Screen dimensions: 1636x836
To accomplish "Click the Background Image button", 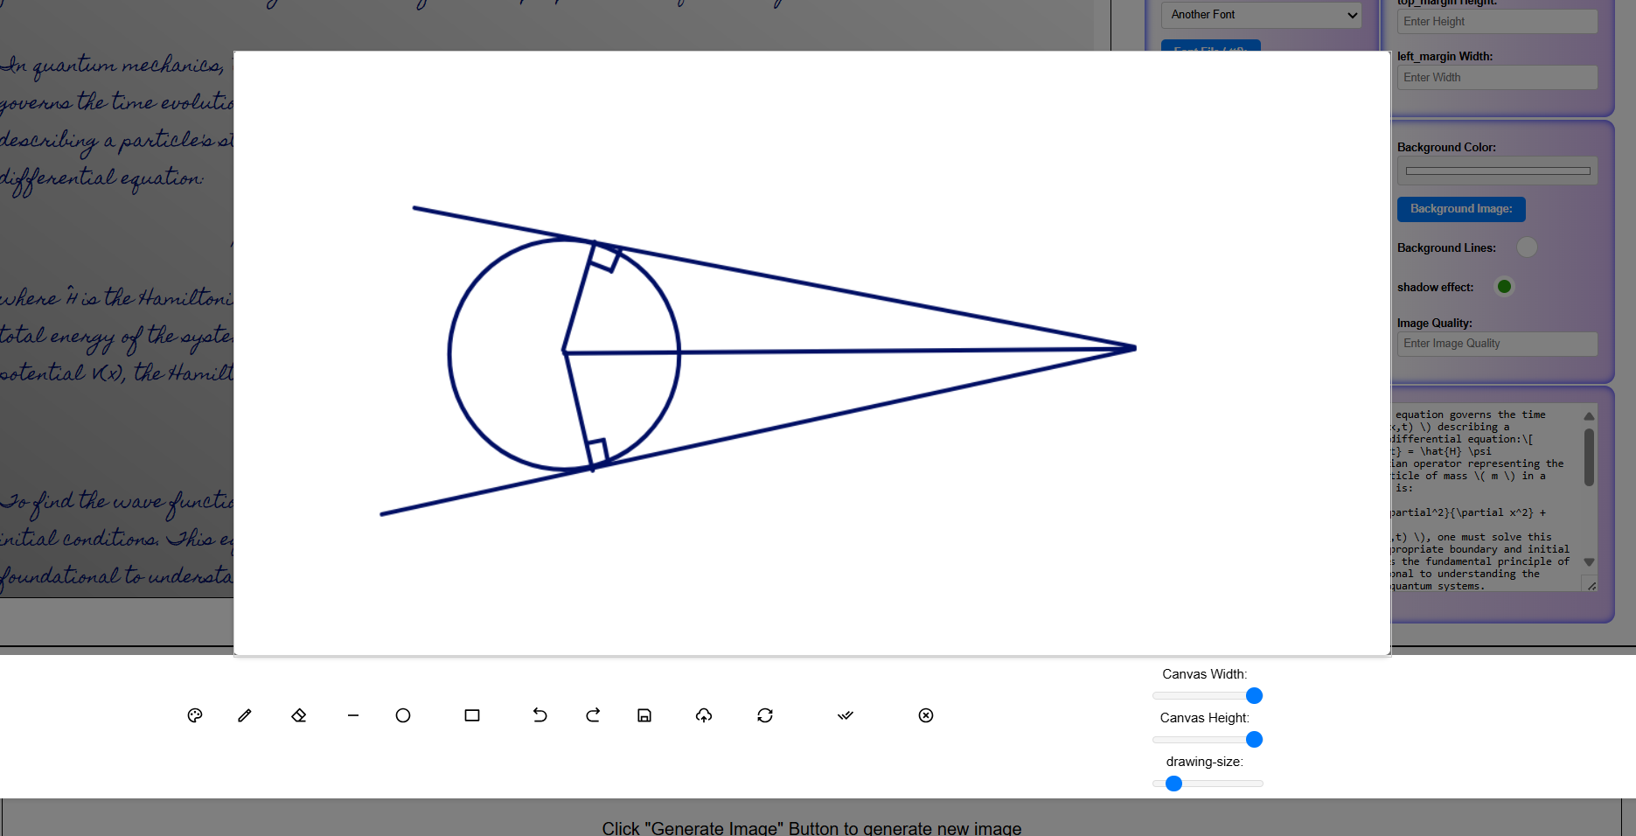I will point(1461,209).
